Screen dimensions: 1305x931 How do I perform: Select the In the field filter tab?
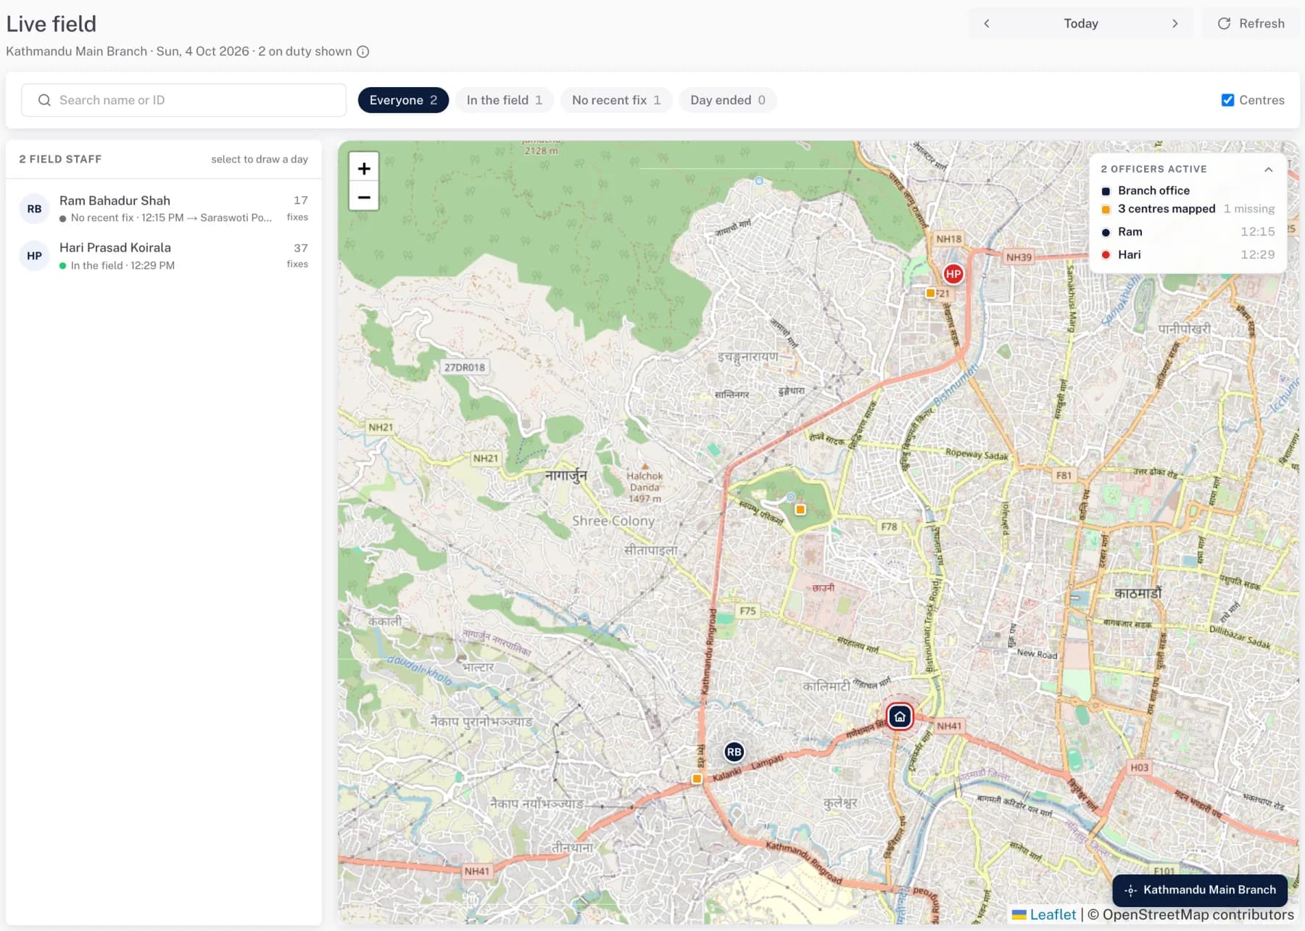click(505, 100)
